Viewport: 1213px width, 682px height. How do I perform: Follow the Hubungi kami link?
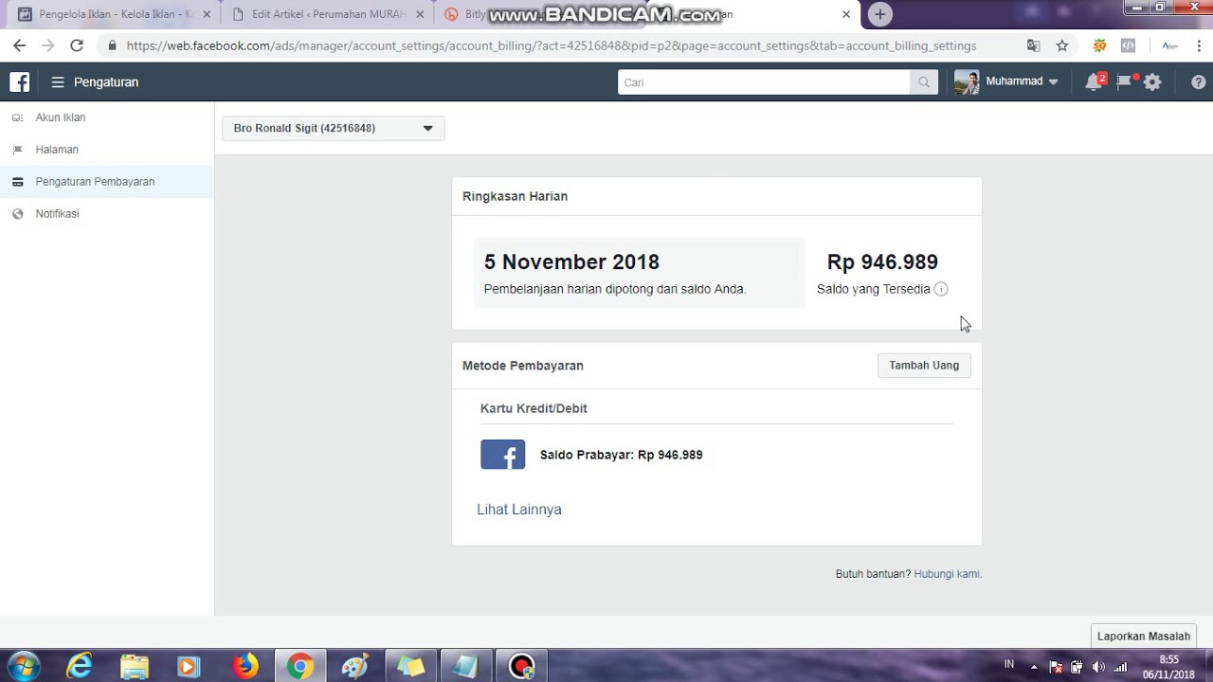pos(948,574)
